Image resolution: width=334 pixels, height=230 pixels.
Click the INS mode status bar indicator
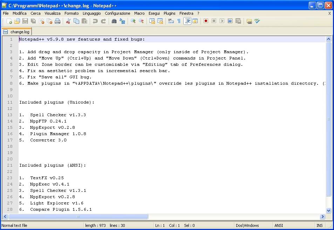(320, 225)
